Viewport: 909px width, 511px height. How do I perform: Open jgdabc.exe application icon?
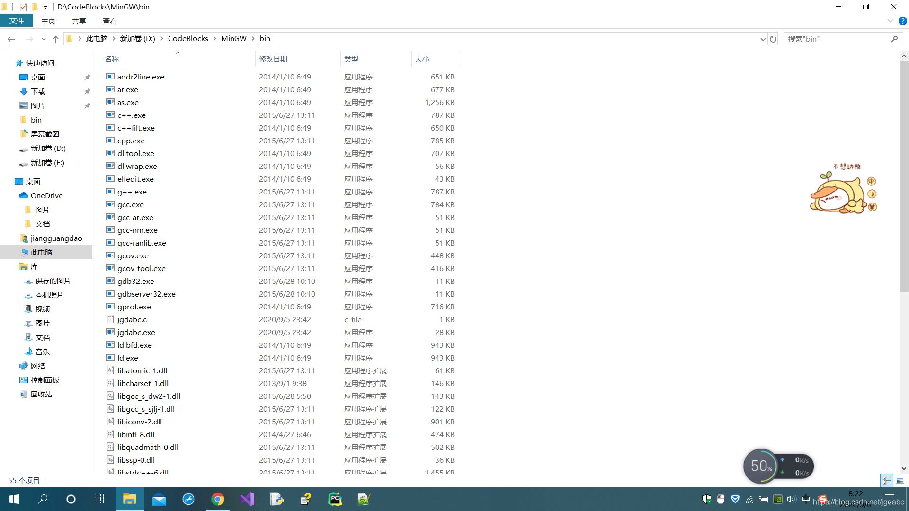pyautogui.click(x=111, y=332)
